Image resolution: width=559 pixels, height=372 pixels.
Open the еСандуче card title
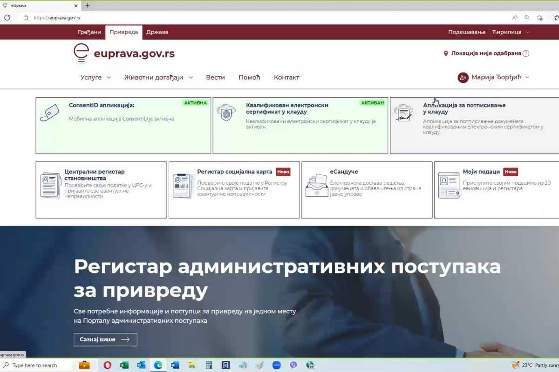(344, 172)
